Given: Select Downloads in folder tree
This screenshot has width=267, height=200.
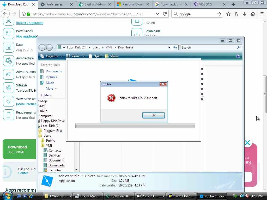Looking at the screenshot, I should [x=56, y=165].
